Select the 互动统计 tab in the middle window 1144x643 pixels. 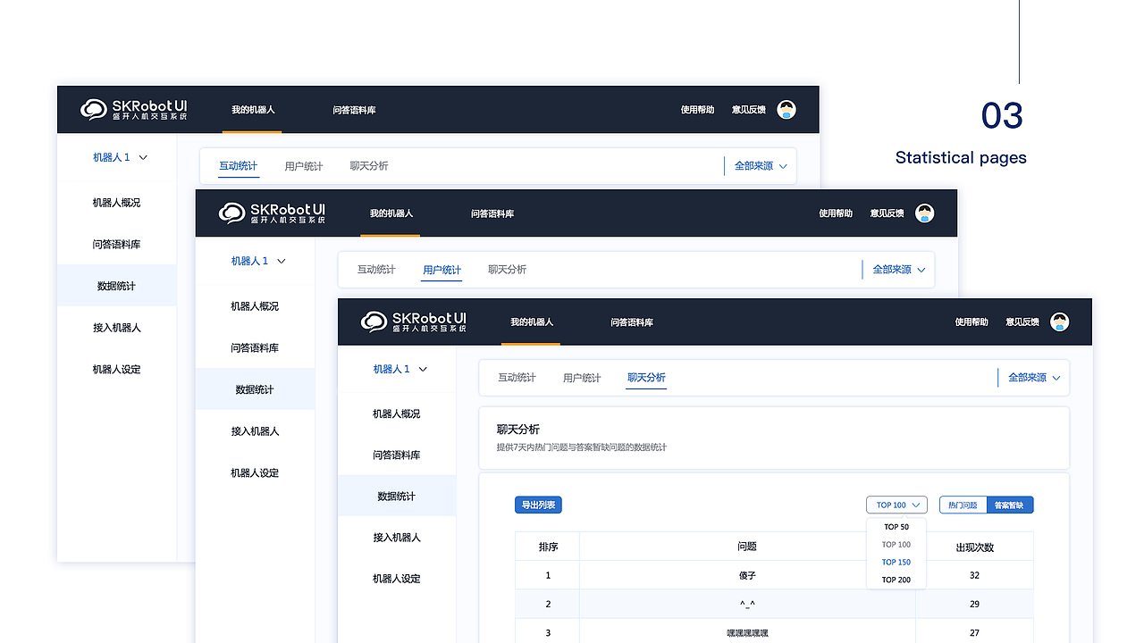(376, 269)
